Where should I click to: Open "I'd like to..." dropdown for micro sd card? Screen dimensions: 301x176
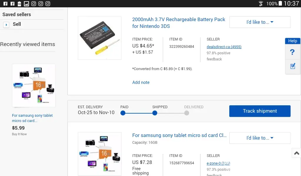(260, 138)
